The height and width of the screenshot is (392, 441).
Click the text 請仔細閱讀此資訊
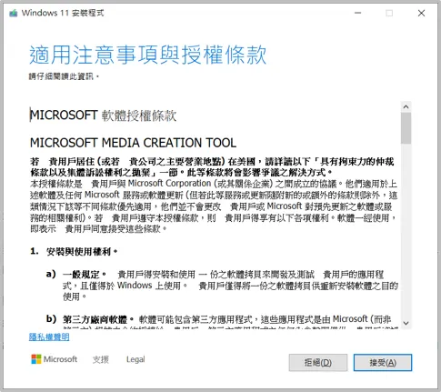click(64, 76)
